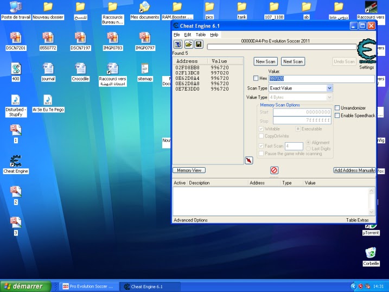This screenshot has height=292, width=389.
Task: Click the red clear address list icon
Action: tap(274, 170)
